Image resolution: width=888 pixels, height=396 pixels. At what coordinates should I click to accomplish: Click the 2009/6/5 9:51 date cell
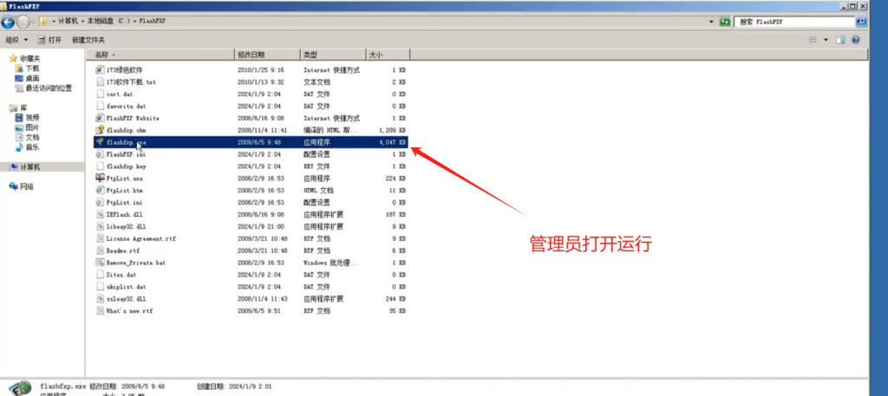coord(258,311)
